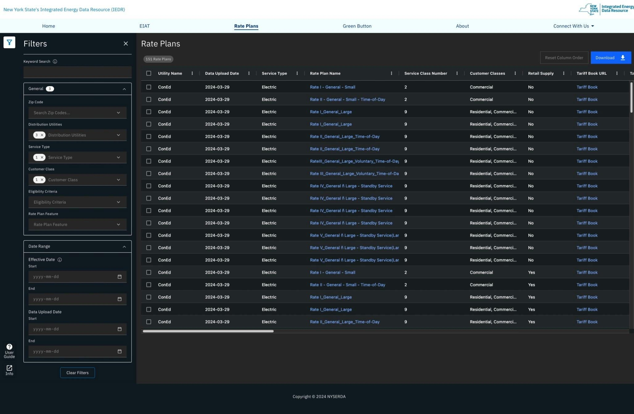The image size is (634, 414).
Task: Close the Filters panel
Action: [126, 44]
